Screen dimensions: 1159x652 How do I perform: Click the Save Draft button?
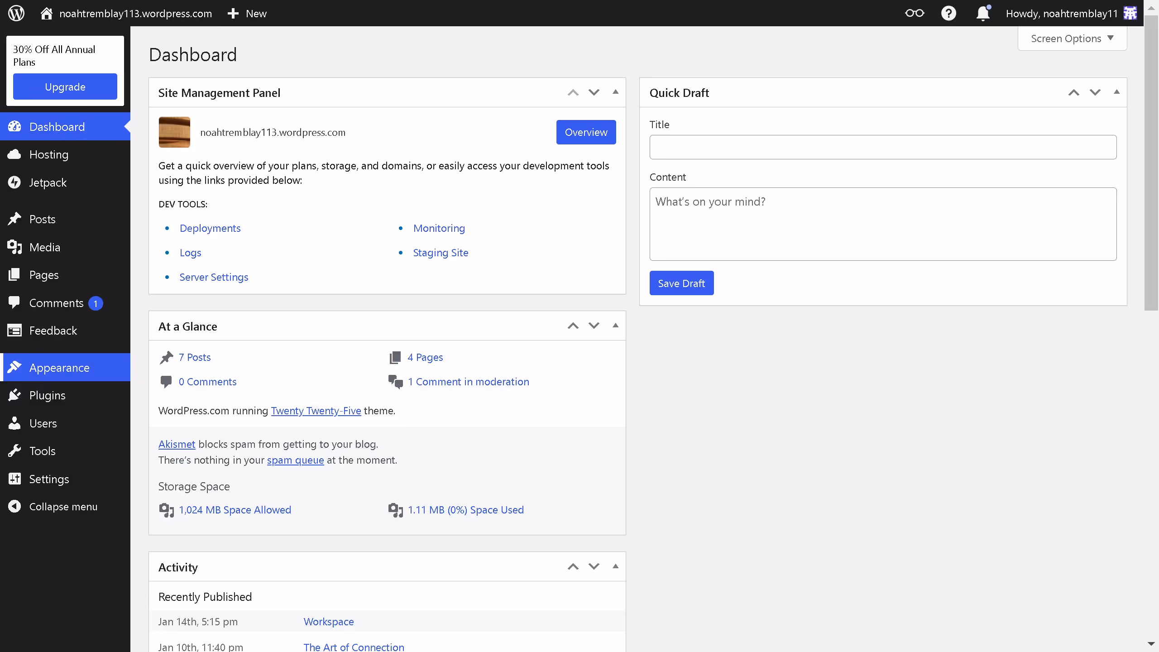click(x=681, y=283)
